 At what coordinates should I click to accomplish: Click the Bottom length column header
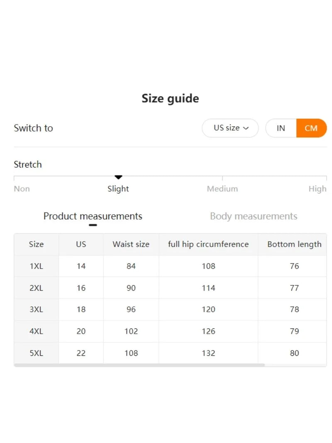pyautogui.click(x=294, y=244)
